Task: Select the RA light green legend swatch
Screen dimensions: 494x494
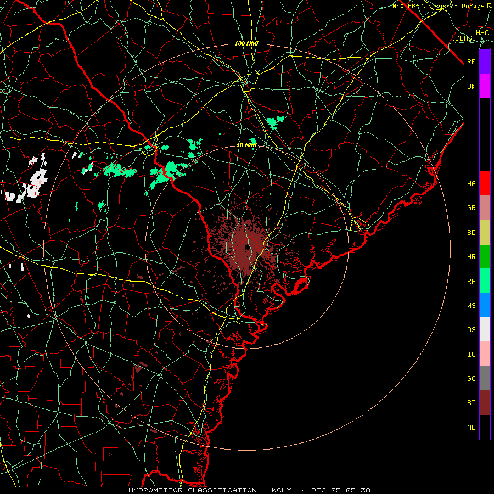Action: [485, 281]
